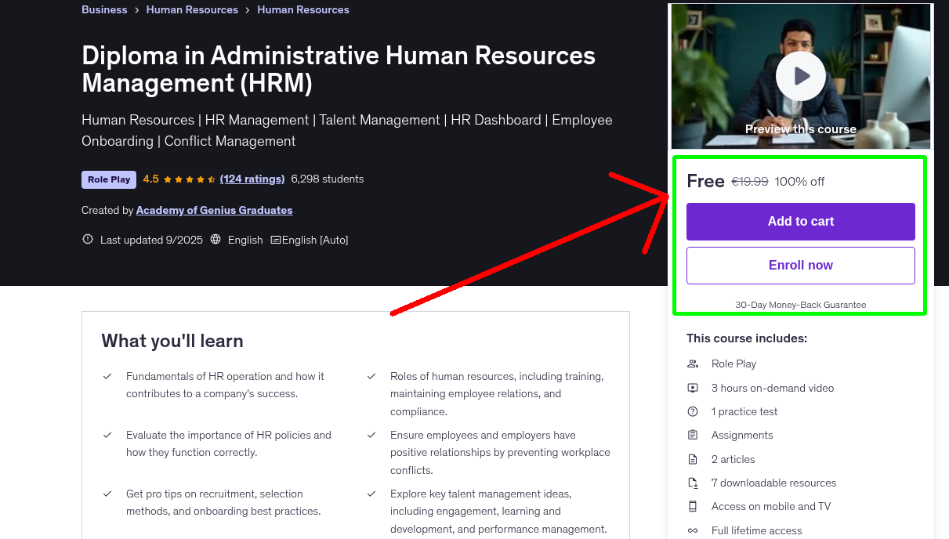Click the articles document icon
This screenshot has width=949, height=539.
693,459
